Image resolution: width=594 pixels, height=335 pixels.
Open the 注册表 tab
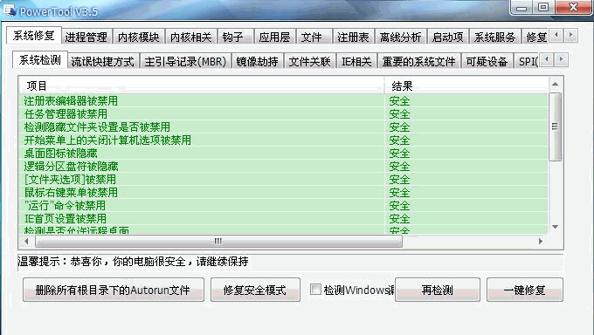point(353,38)
